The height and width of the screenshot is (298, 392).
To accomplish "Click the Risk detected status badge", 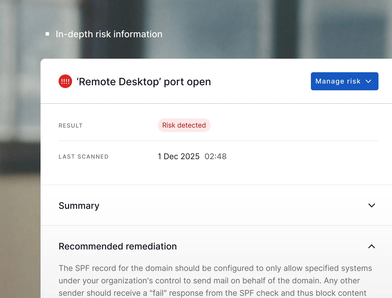I will click(x=184, y=125).
